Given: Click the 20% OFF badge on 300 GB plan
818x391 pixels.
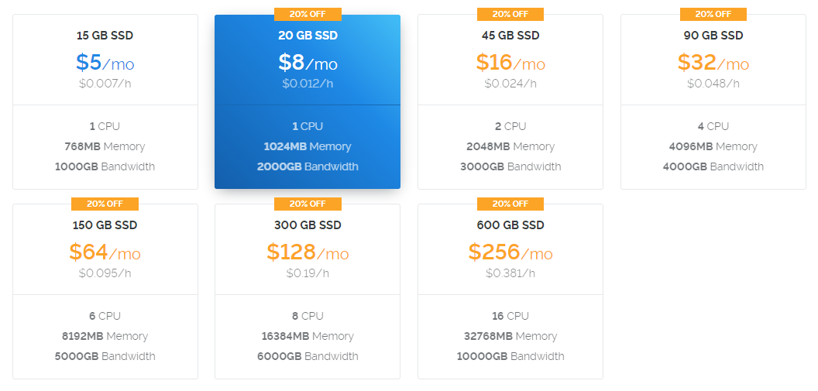Looking at the screenshot, I should click(308, 204).
